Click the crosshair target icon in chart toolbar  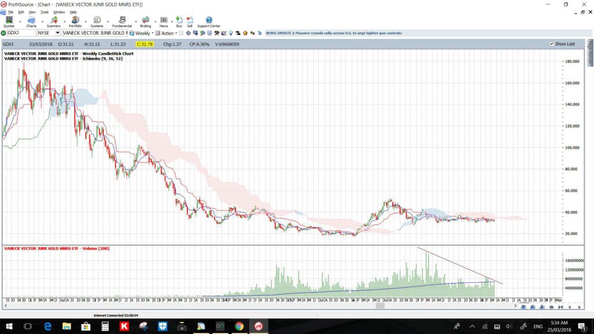(189, 33)
